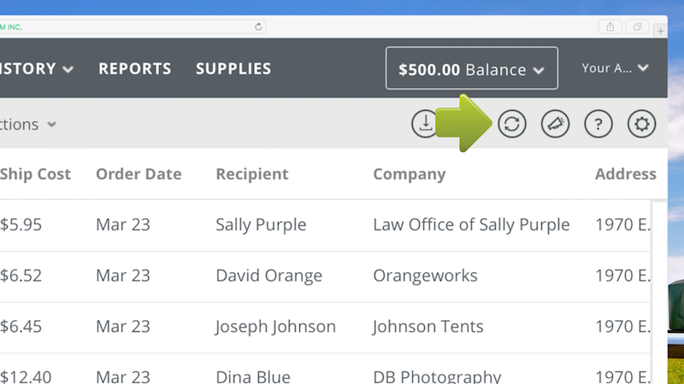Sort by the Company column header

(x=410, y=174)
